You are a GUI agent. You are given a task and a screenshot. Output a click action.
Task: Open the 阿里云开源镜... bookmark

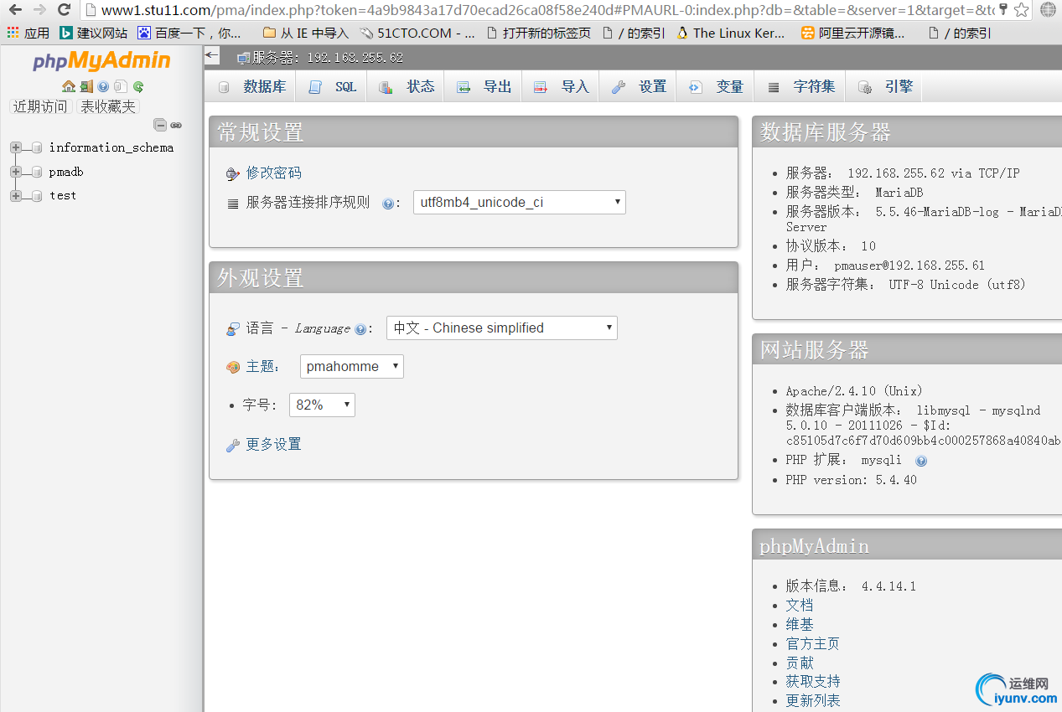click(852, 33)
